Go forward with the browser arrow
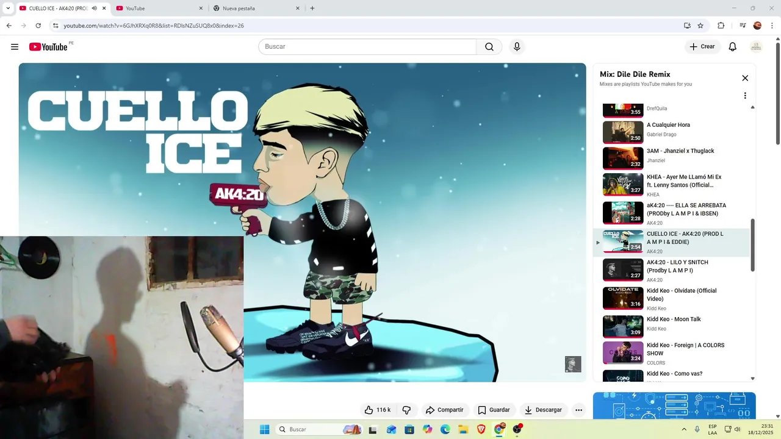The height and width of the screenshot is (439, 781). point(23,26)
